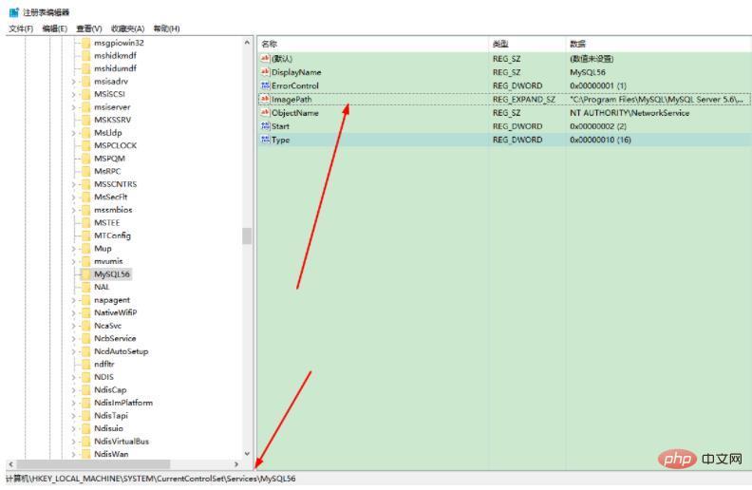Select the NcdAutoSetup tree item

[121, 351]
